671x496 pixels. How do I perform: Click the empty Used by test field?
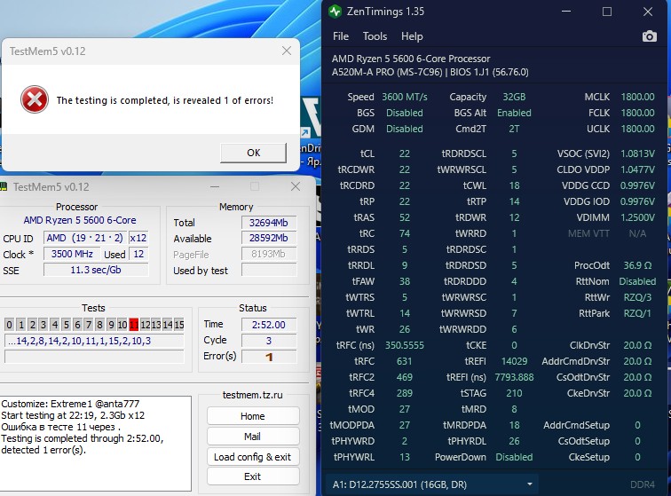pos(269,270)
